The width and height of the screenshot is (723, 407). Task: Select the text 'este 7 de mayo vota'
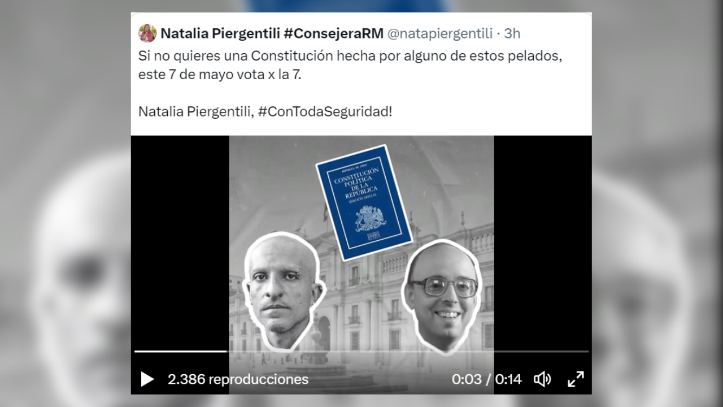tap(201, 75)
